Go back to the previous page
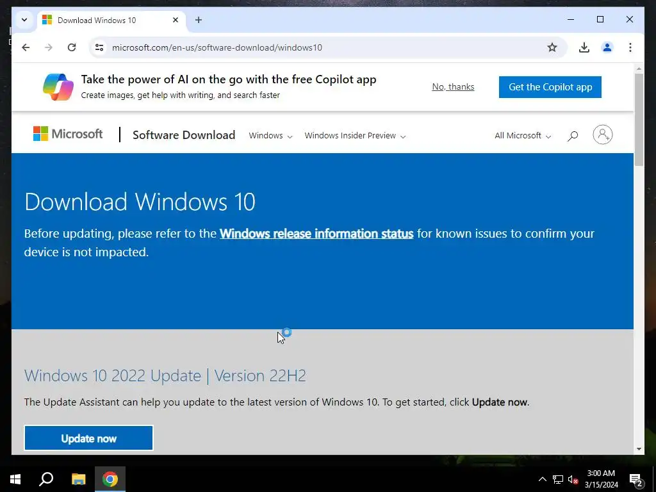The image size is (656, 492). 26,47
